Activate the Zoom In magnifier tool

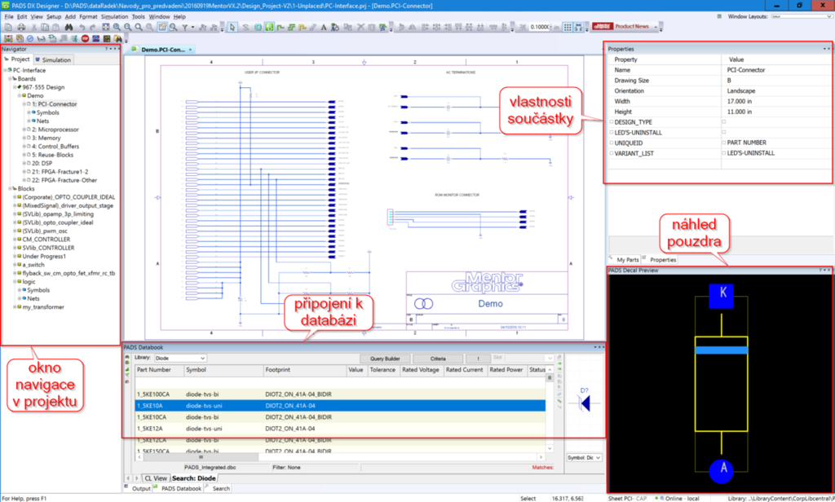point(116,28)
